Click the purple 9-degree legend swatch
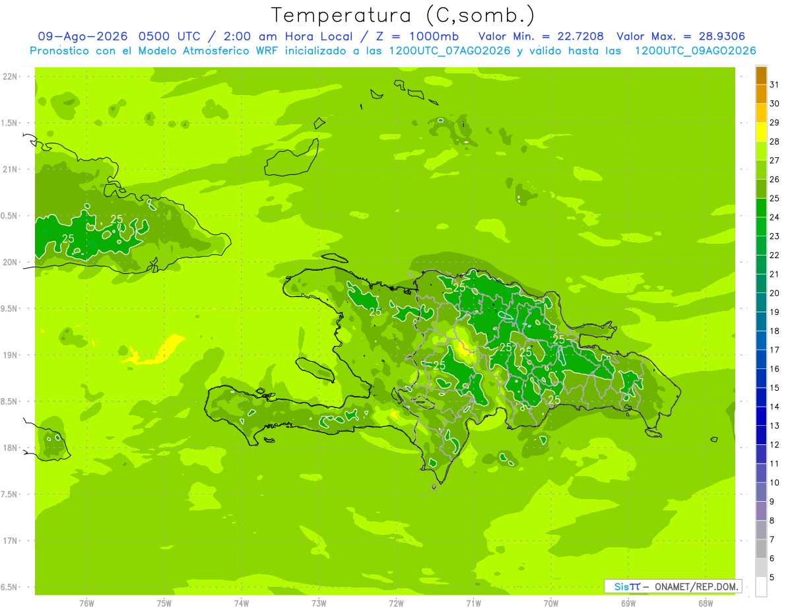This screenshot has height=612, width=792. (x=761, y=493)
